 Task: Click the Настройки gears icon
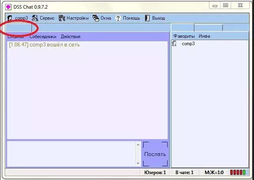tap(62, 18)
